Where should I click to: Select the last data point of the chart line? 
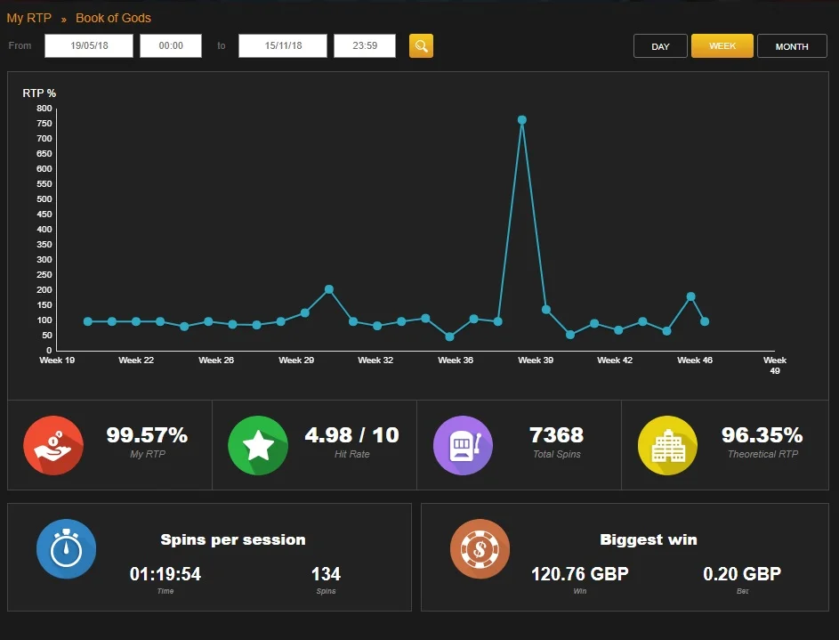[705, 321]
